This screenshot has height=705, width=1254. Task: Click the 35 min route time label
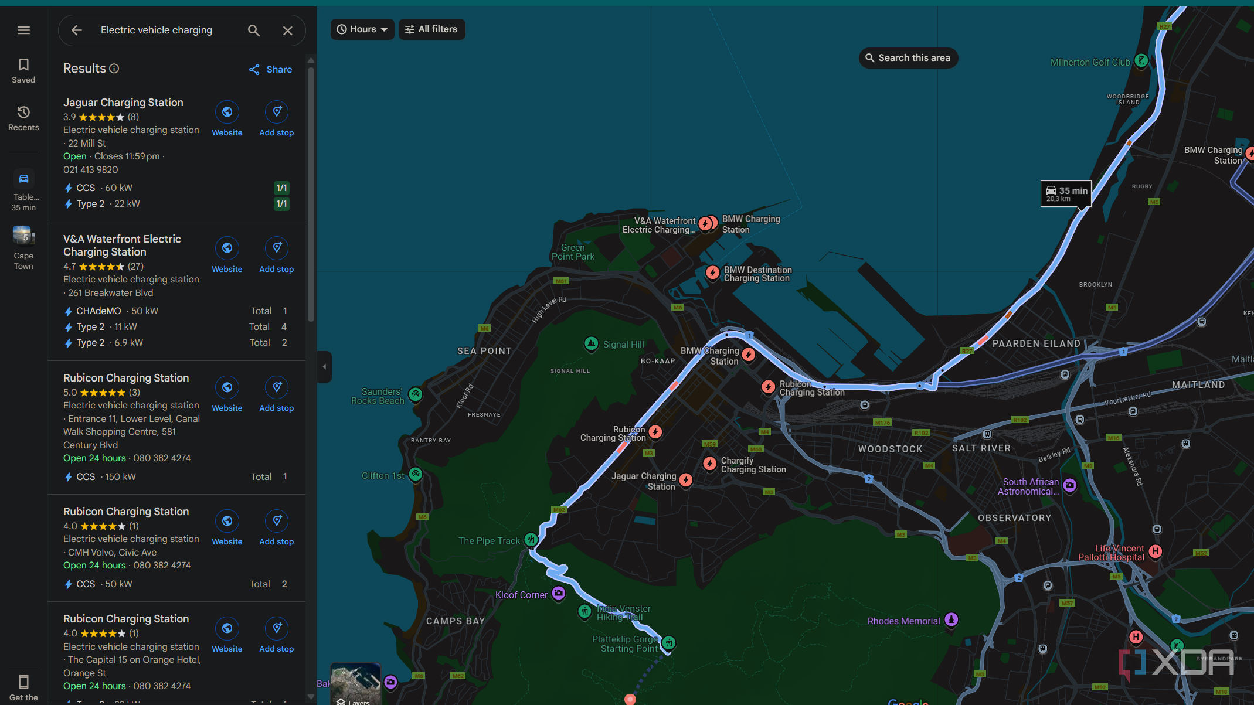click(x=1066, y=194)
